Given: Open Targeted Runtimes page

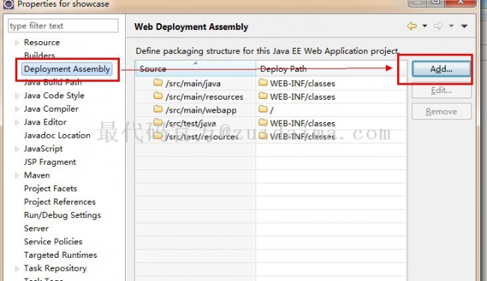Looking at the screenshot, I should (x=61, y=255).
